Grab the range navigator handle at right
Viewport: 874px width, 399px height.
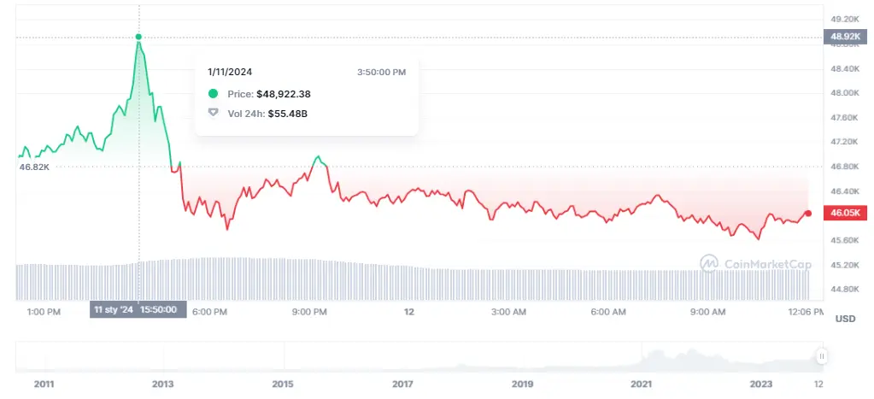821,356
